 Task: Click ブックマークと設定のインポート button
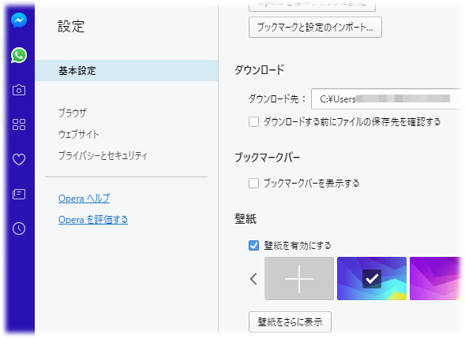(x=315, y=28)
